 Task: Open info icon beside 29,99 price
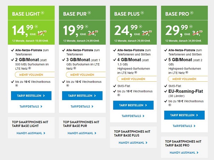tap(191, 27)
